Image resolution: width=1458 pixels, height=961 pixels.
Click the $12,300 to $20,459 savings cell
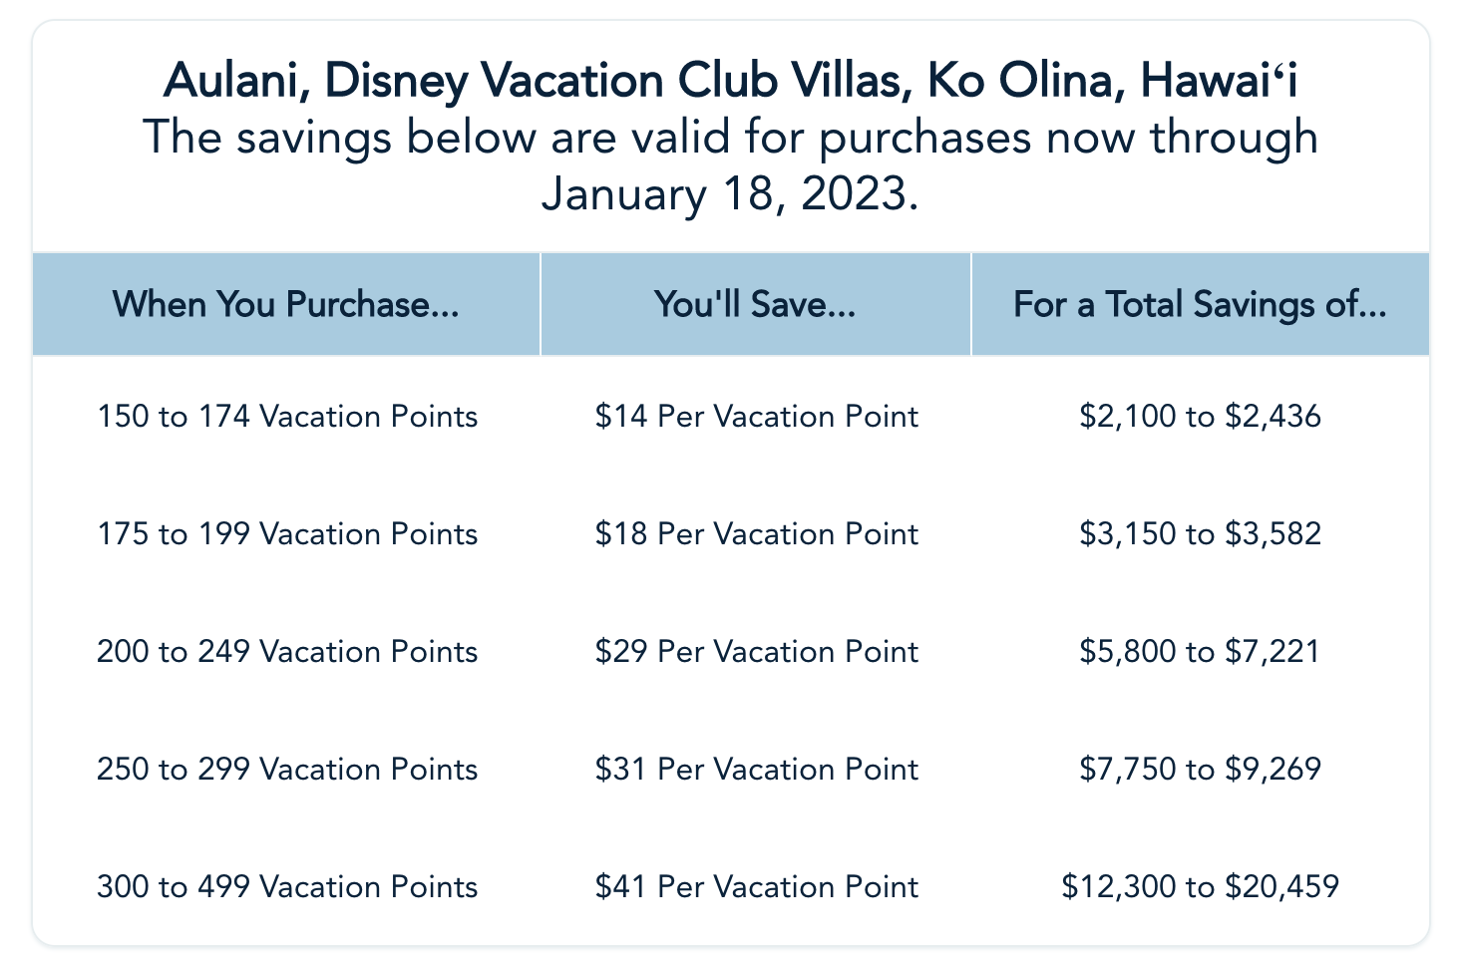1200,886
